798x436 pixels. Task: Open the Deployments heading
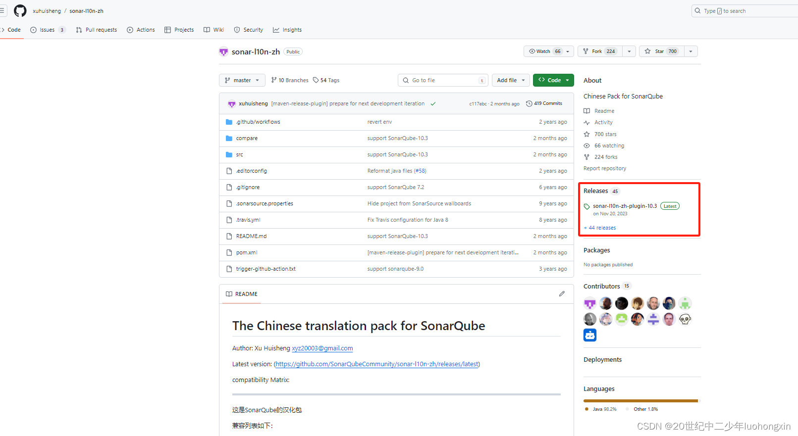pyautogui.click(x=602, y=360)
